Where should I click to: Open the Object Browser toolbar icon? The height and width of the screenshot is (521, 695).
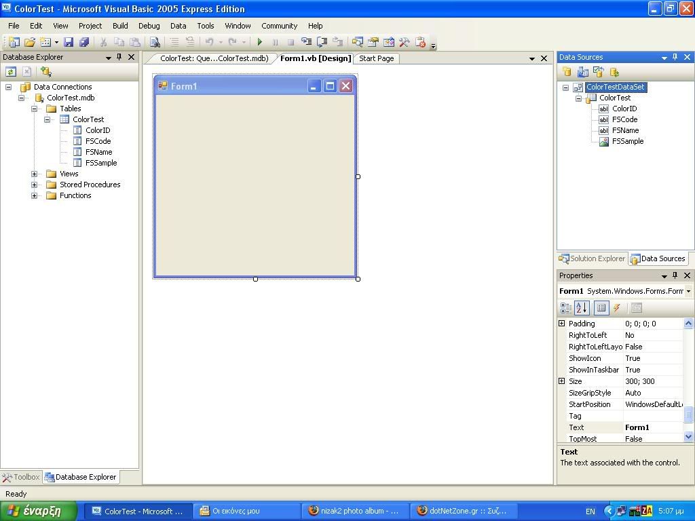(388, 42)
